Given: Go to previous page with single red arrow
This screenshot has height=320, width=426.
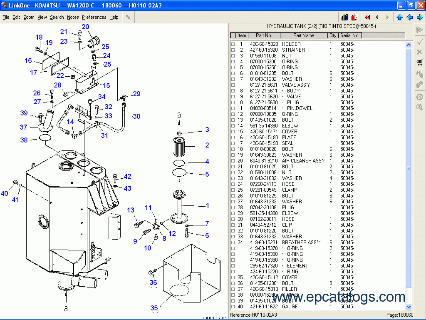Looking at the screenshot, I should click(x=377, y=17).
